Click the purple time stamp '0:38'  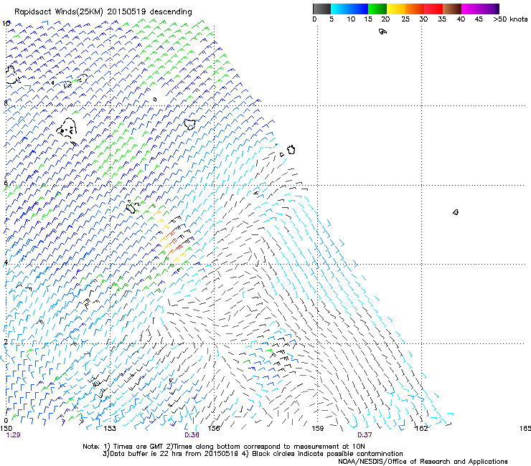(x=192, y=435)
